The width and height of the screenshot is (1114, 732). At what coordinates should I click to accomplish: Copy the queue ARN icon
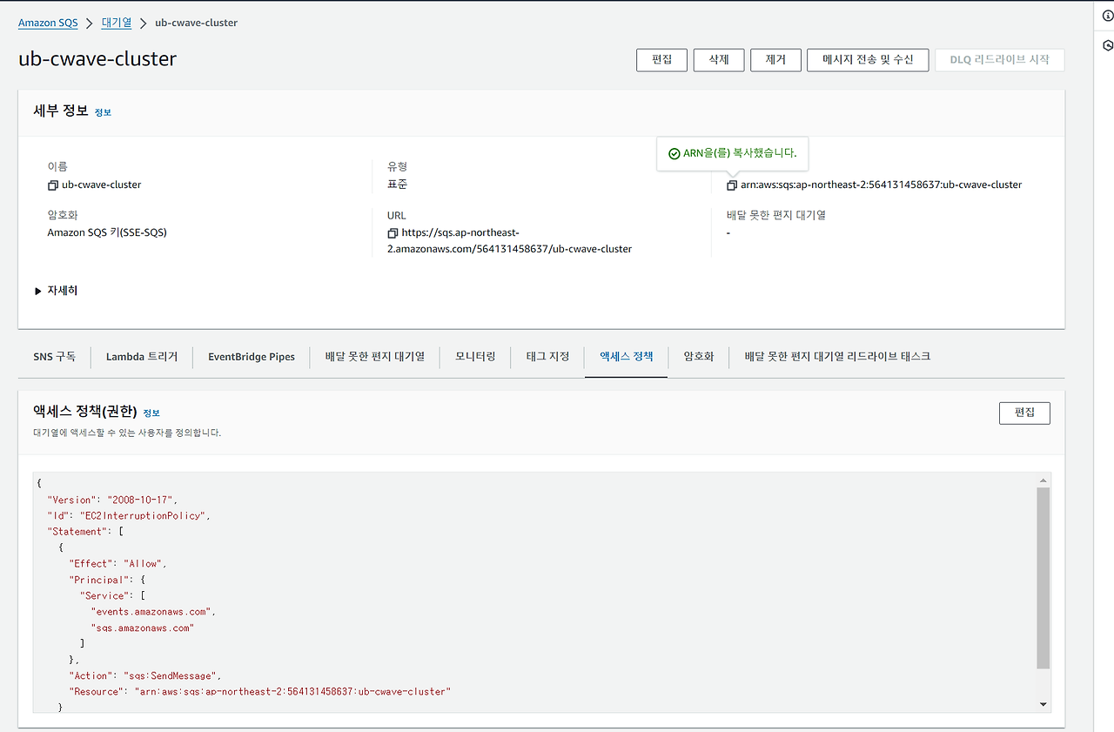point(732,185)
